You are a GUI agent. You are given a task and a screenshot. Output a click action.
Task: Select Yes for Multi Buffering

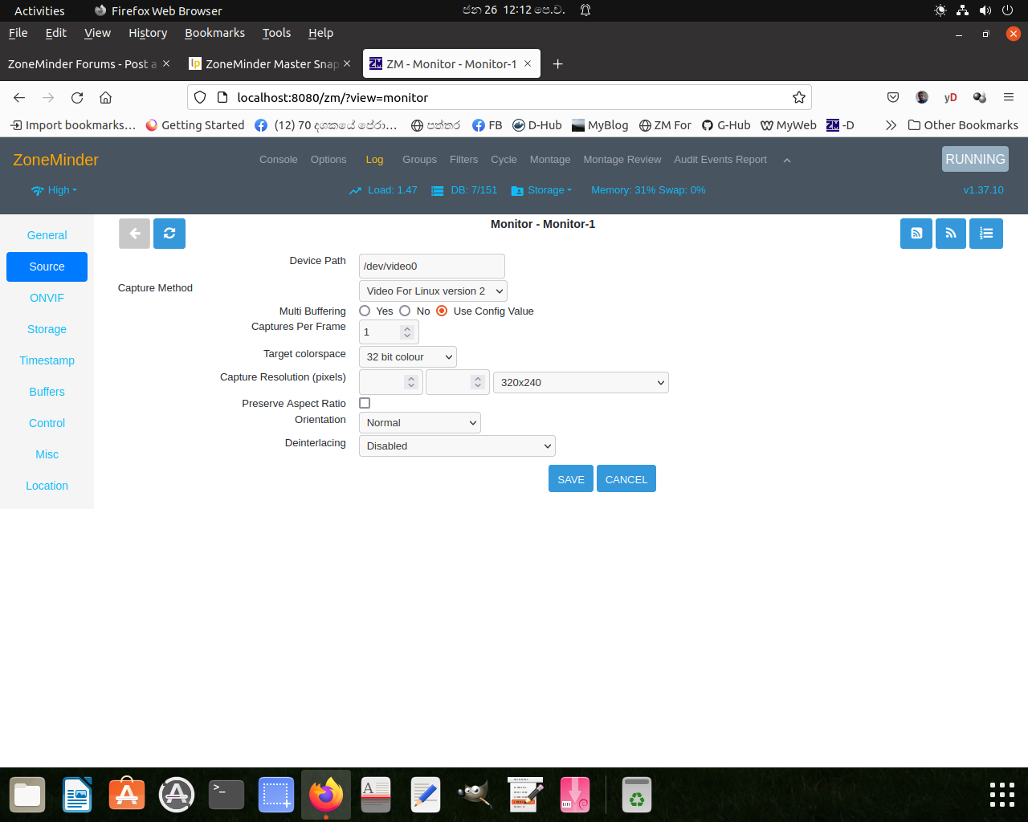tap(365, 311)
